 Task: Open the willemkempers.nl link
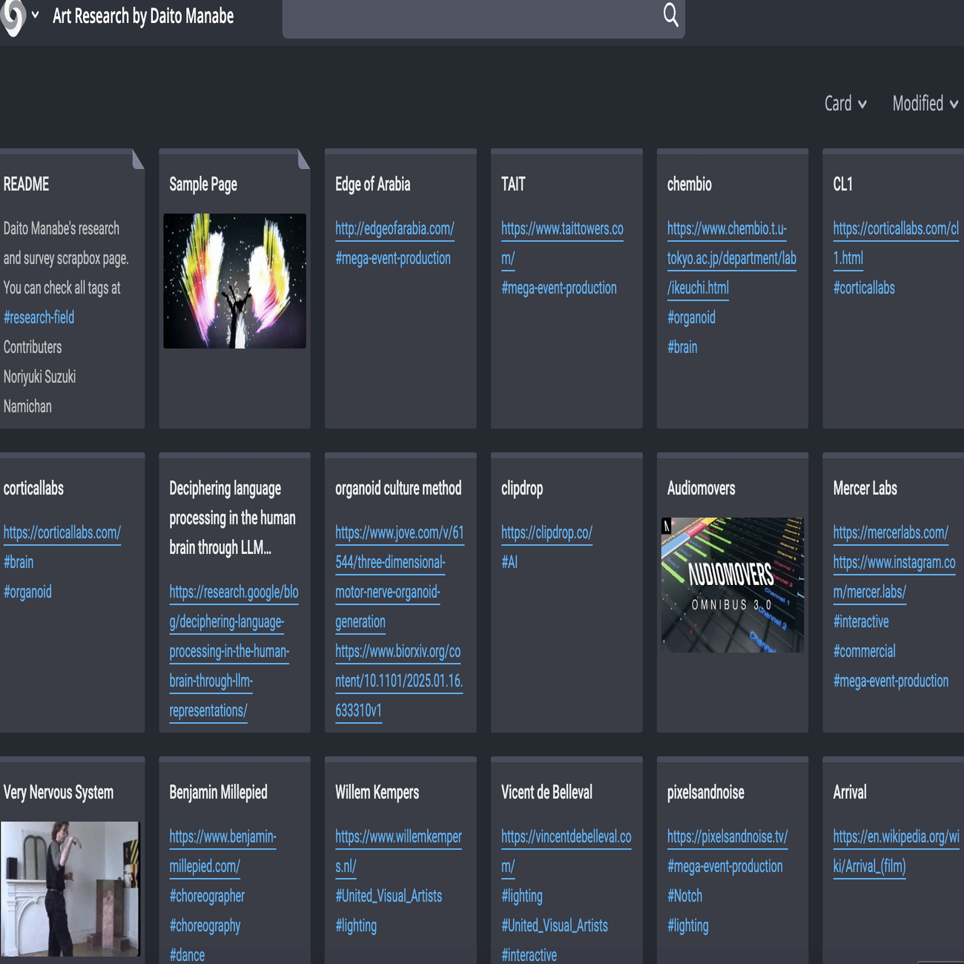click(398, 851)
